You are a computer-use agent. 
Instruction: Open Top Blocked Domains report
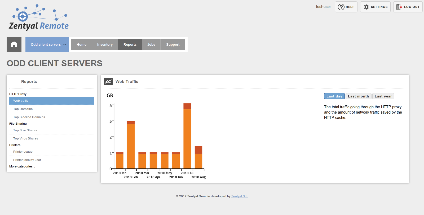pyautogui.click(x=52, y=117)
